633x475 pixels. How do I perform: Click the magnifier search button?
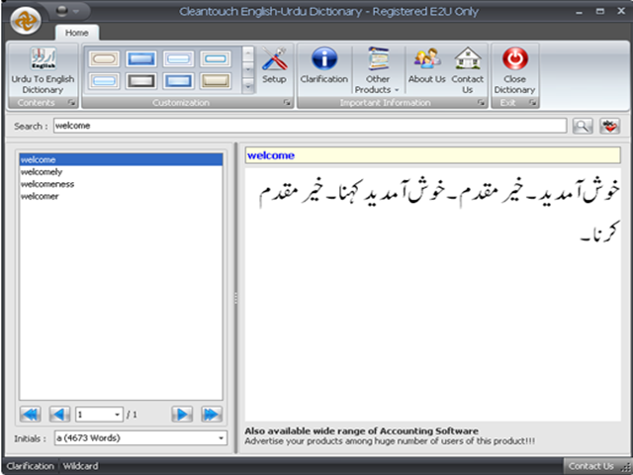[x=583, y=126]
